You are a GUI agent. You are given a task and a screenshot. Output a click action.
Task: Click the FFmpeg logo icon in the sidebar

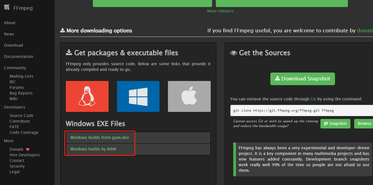(x=7, y=7)
